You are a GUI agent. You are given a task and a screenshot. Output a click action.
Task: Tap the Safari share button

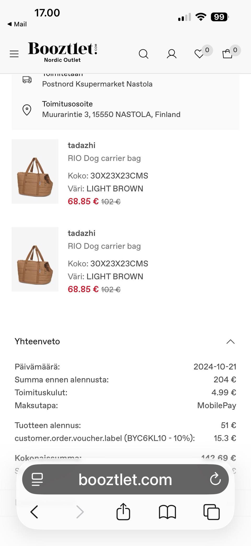tap(123, 512)
